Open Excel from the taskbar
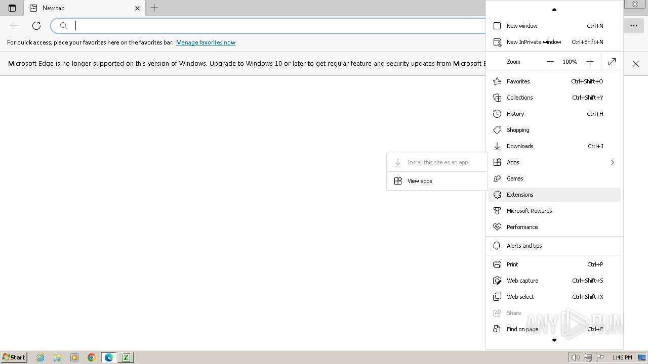The image size is (648, 364). tap(126, 357)
